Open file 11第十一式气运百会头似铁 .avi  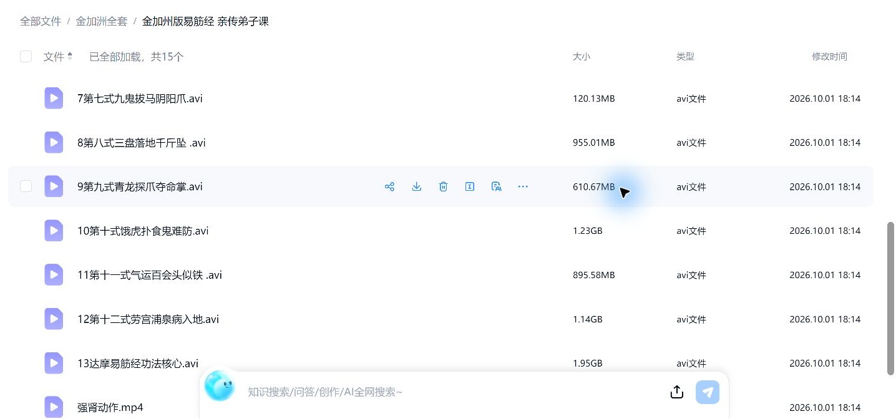150,276
